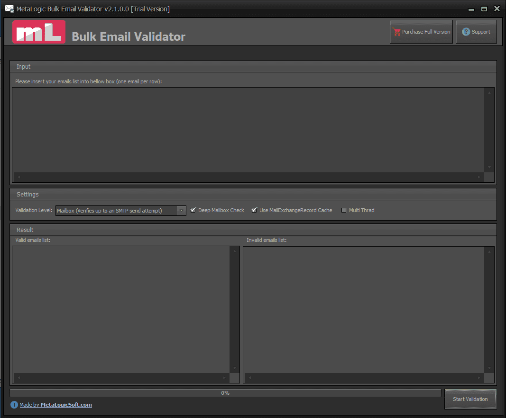Toggle the Deep Mailbox Check checkbox
This screenshot has height=418, width=506.
click(193, 210)
